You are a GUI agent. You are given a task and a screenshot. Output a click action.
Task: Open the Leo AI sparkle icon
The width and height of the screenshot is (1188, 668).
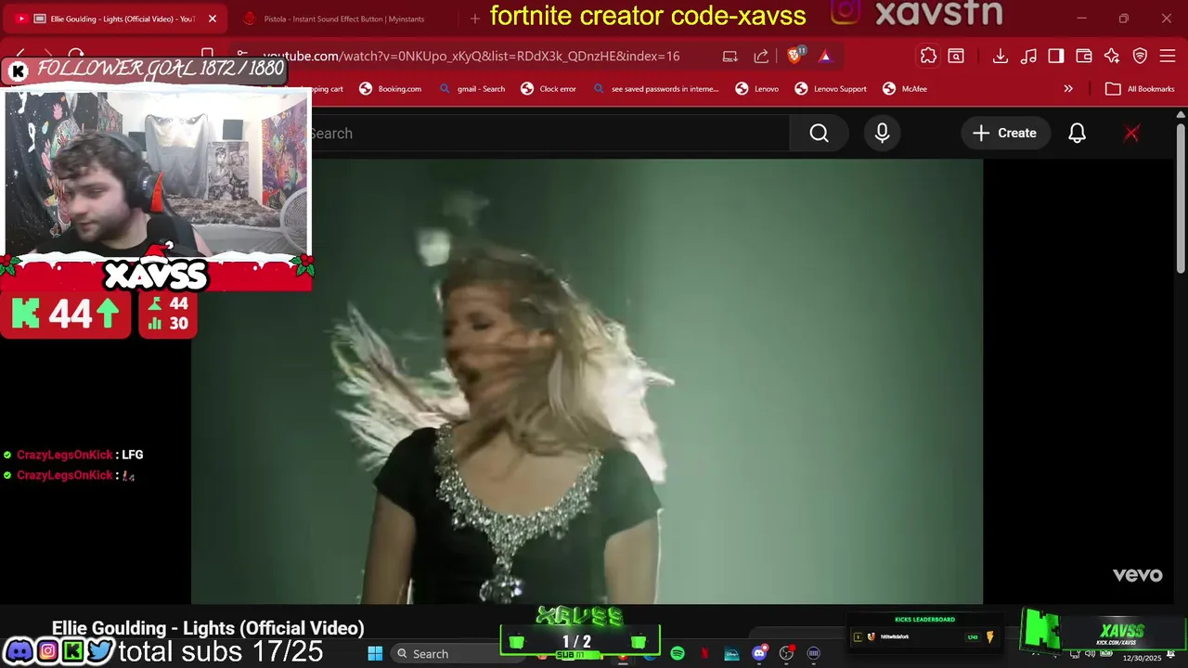click(1112, 57)
